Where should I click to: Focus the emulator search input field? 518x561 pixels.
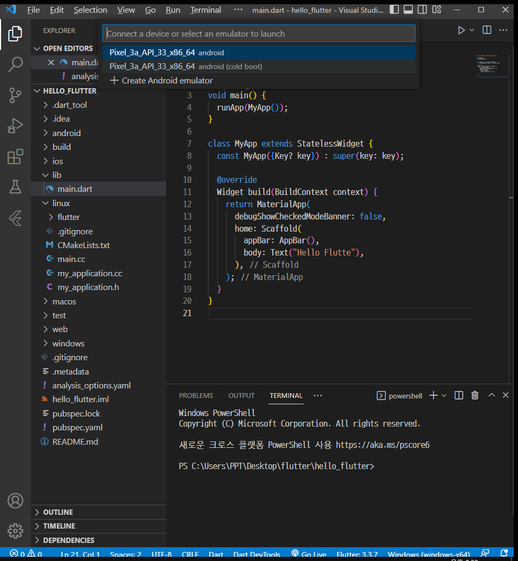click(259, 33)
